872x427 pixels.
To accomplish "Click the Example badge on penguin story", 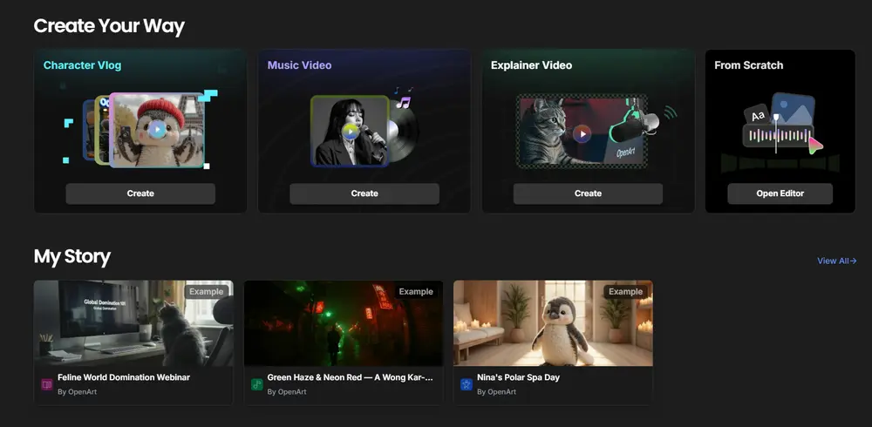I will click(x=625, y=291).
